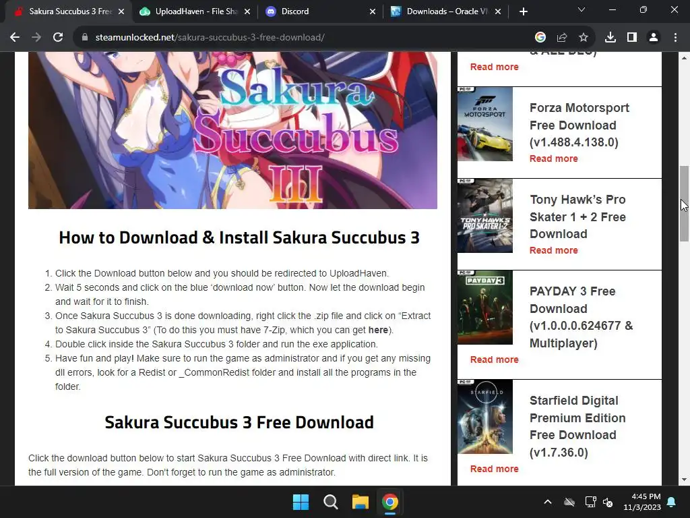Viewport: 690px width, 518px height.
Task: Open the Tony Hawk's Pro Skater title
Action: (577, 217)
